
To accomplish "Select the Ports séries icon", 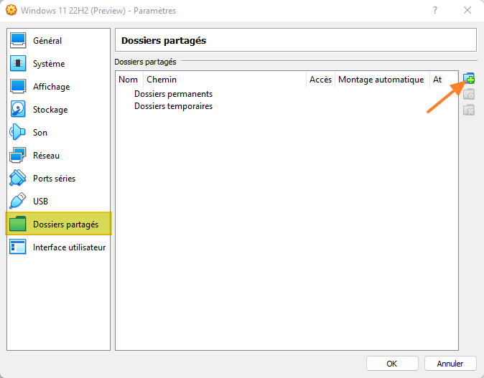I will pyautogui.click(x=19, y=179).
